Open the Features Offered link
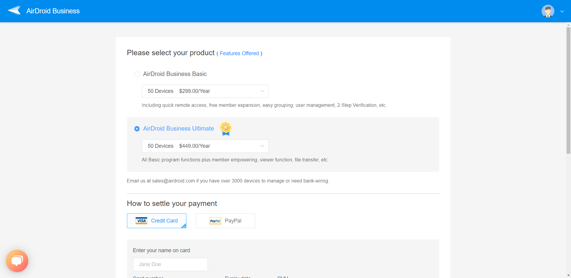571x278 pixels. tap(239, 53)
